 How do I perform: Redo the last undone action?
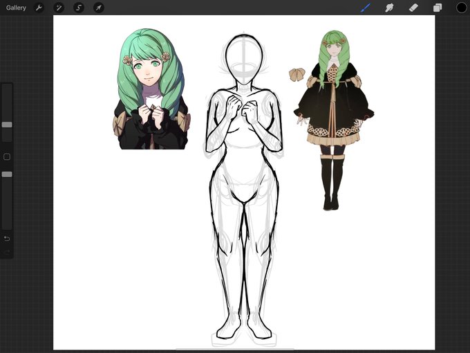pyautogui.click(x=7, y=253)
